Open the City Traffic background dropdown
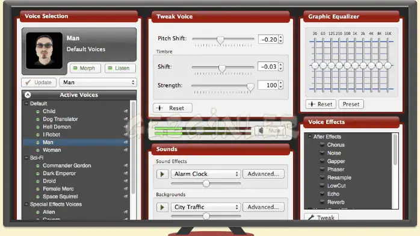 tap(206, 207)
